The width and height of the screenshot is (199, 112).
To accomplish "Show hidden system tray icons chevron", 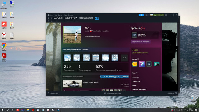I will [169, 110].
